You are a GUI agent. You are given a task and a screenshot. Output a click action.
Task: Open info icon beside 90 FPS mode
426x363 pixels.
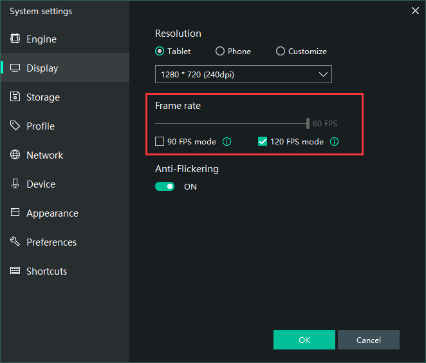click(227, 142)
